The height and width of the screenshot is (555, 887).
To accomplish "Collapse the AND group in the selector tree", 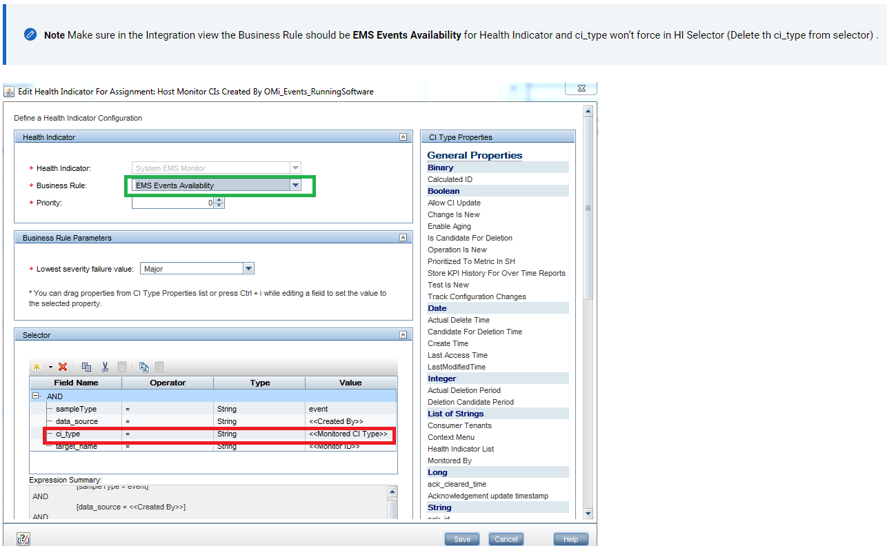I will (x=34, y=396).
